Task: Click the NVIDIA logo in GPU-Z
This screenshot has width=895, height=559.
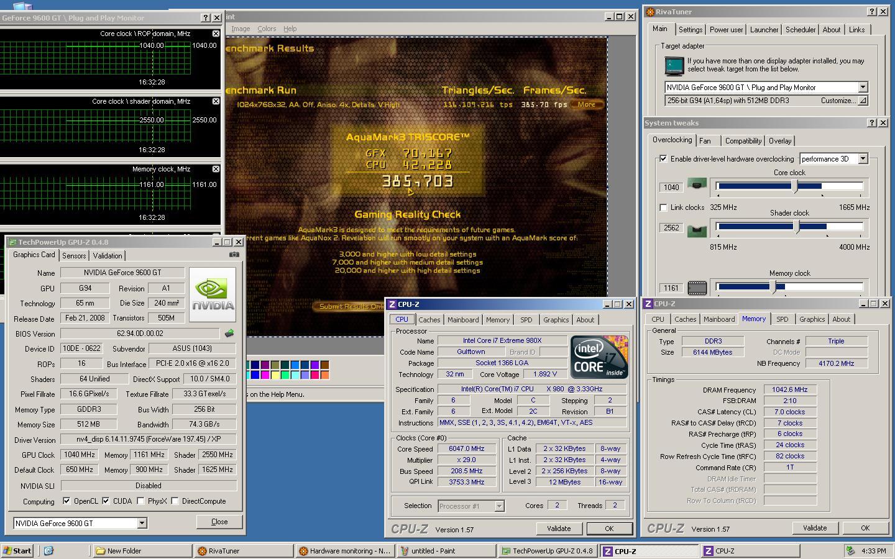Action: click(x=213, y=294)
